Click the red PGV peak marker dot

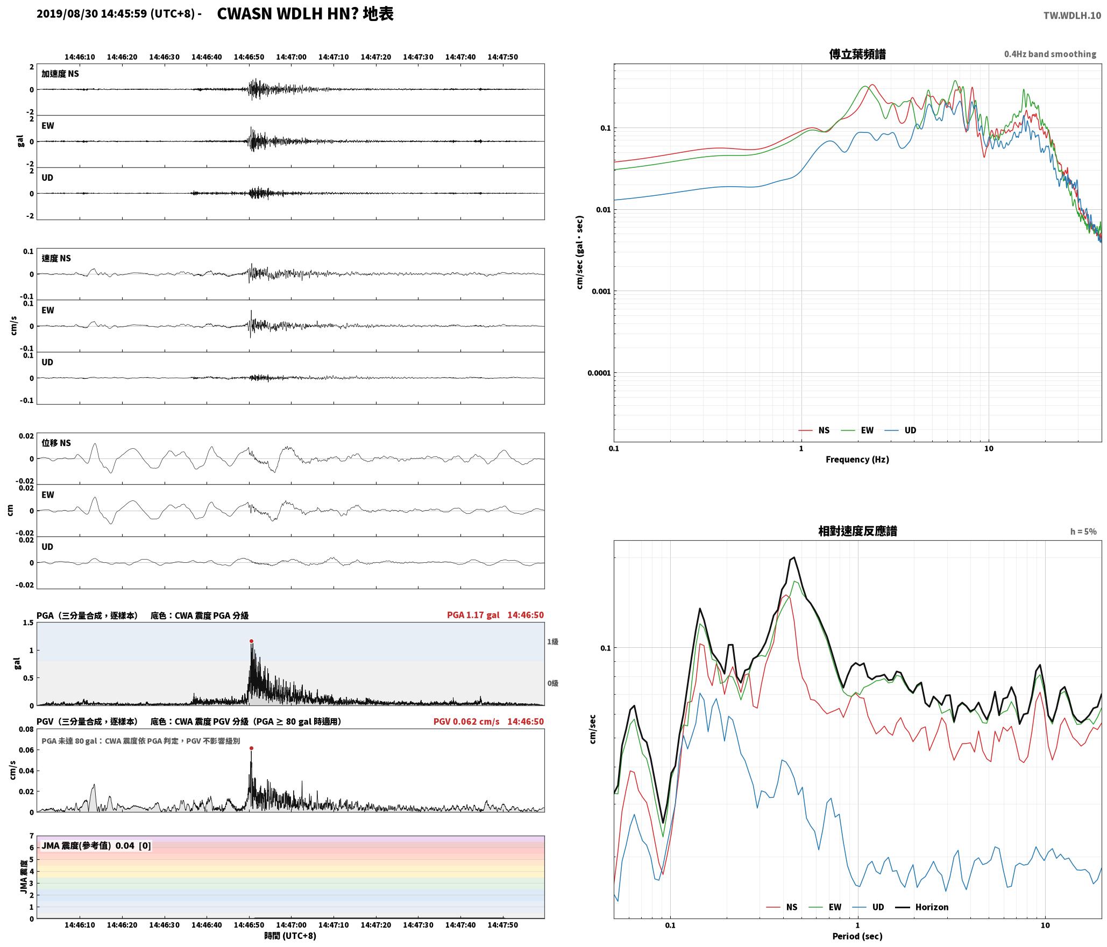coord(251,748)
